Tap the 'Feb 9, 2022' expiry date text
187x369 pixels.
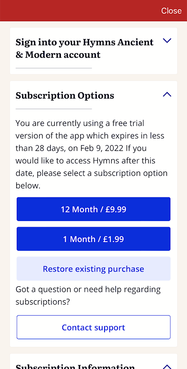tap(102, 148)
